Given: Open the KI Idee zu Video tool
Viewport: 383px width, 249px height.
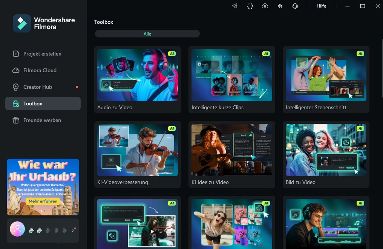Looking at the screenshot, I should 232,155.
